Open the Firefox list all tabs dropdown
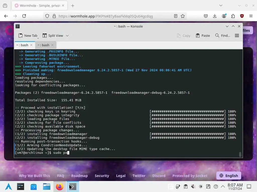 click(221, 5)
